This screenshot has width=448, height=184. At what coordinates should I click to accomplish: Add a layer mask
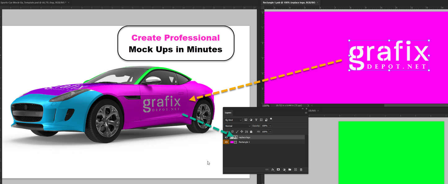278,170
